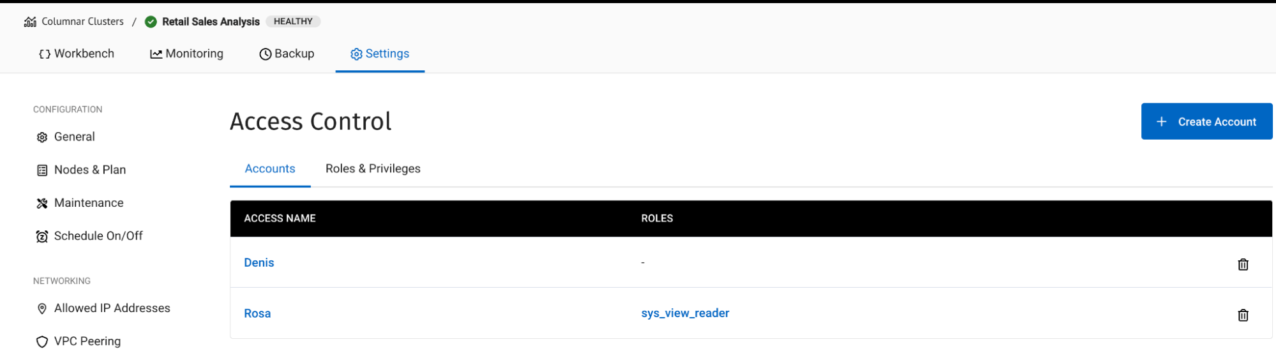This screenshot has width=1276, height=351.
Task: Click the Columnar Clusters chart icon
Action: pyautogui.click(x=30, y=22)
